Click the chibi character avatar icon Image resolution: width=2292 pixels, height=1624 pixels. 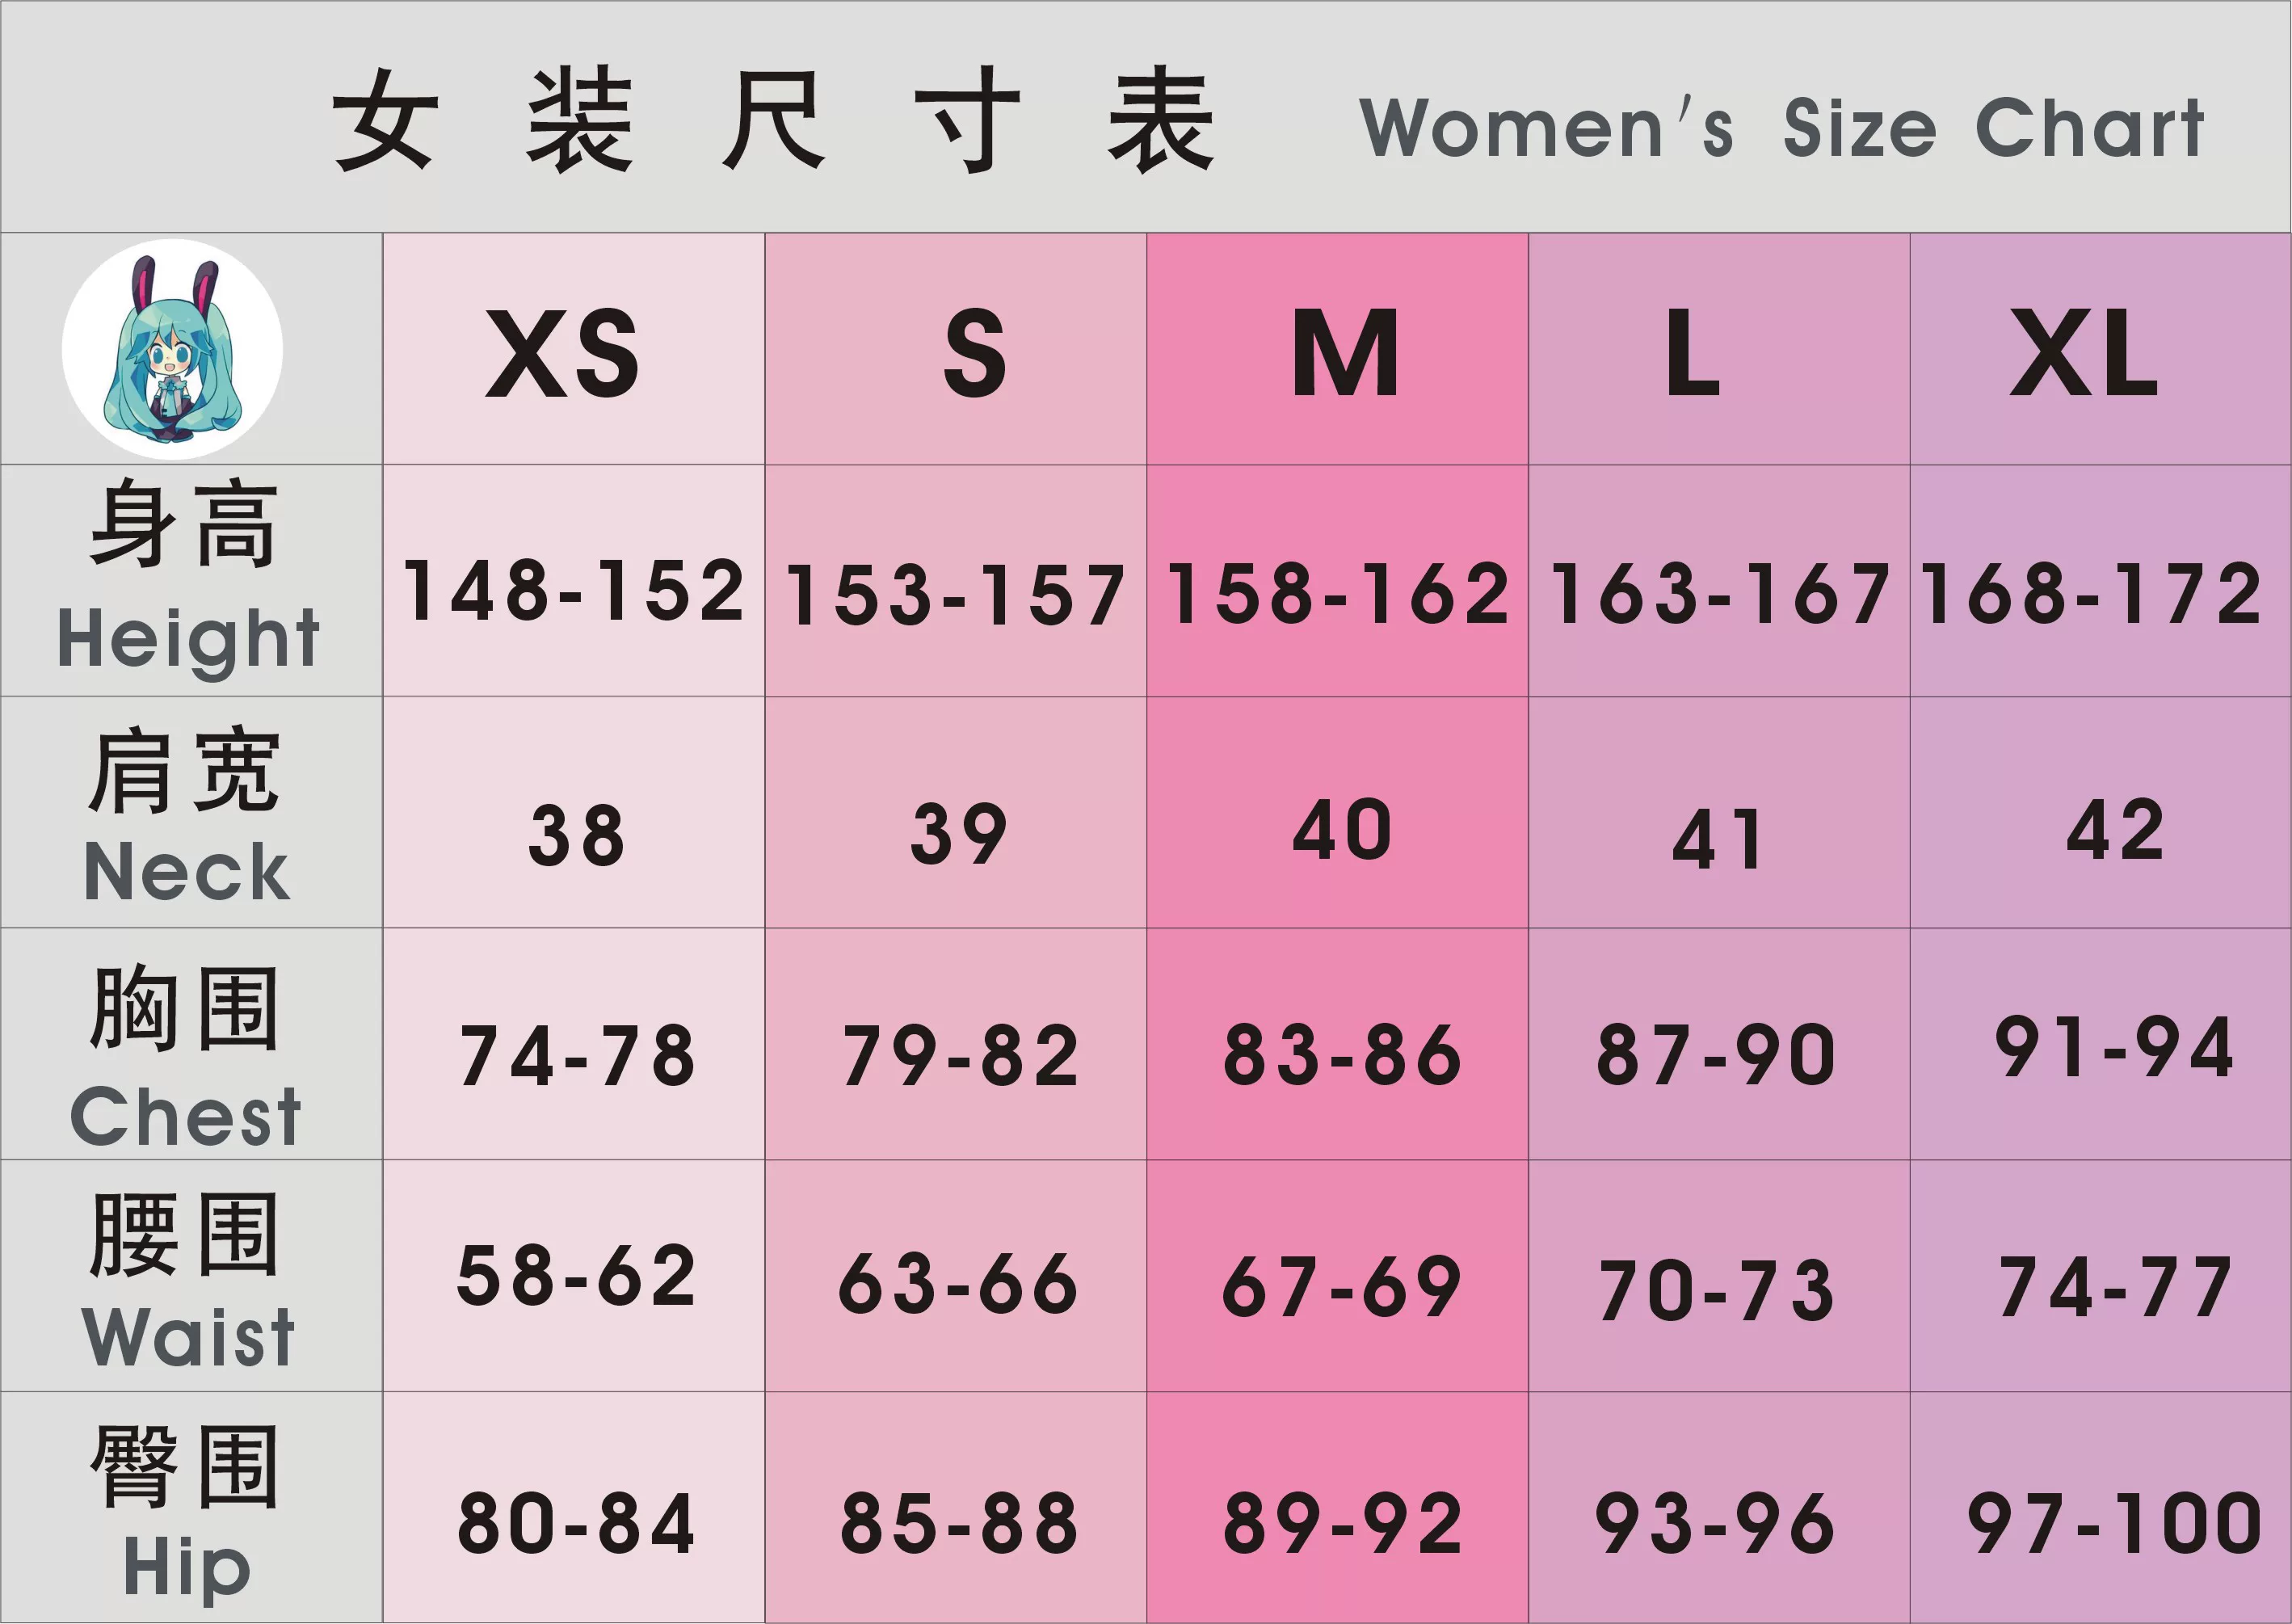[x=173, y=350]
